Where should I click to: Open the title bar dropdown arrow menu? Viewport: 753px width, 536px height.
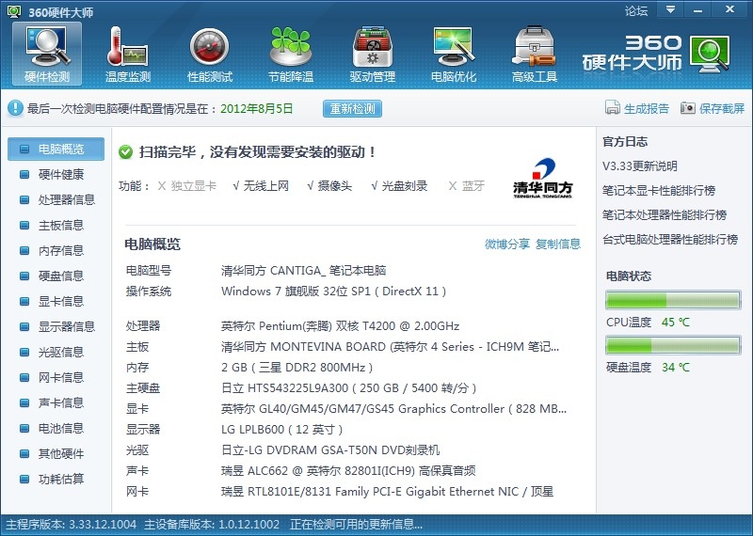[x=670, y=9]
